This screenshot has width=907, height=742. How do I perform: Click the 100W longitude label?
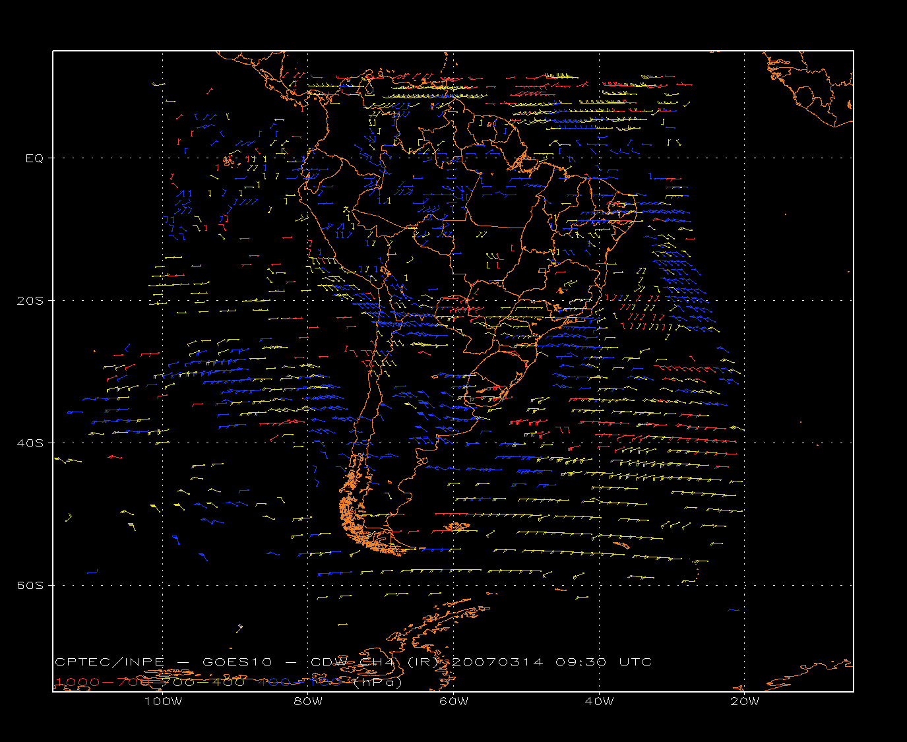pyautogui.click(x=163, y=701)
